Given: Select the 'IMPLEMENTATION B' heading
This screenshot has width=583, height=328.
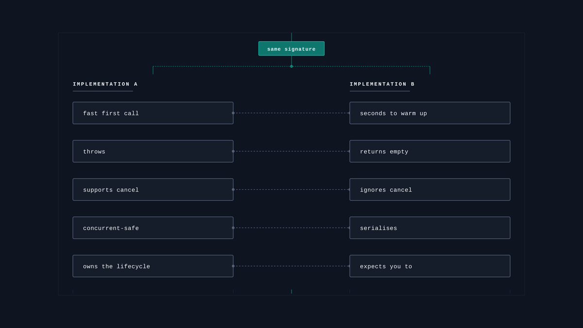Looking at the screenshot, I should pyautogui.click(x=382, y=84).
